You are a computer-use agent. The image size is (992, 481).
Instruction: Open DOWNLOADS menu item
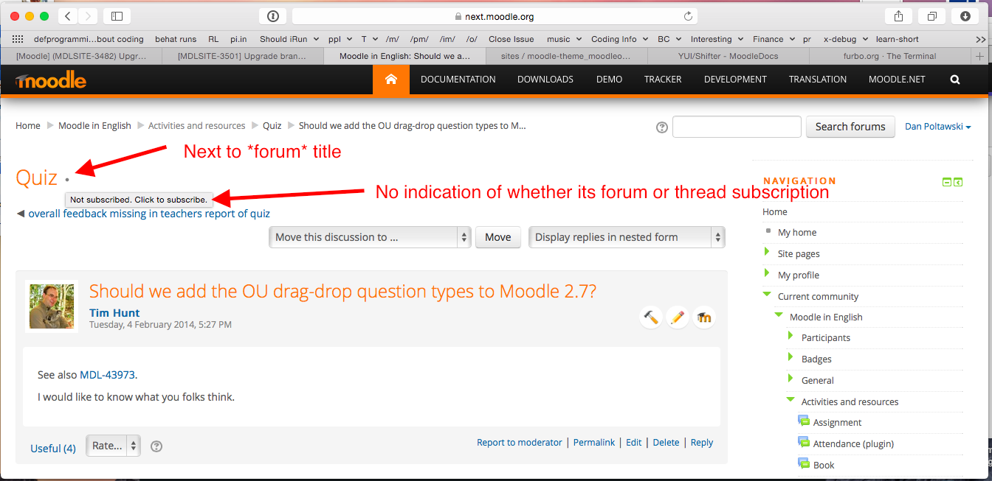tap(545, 80)
